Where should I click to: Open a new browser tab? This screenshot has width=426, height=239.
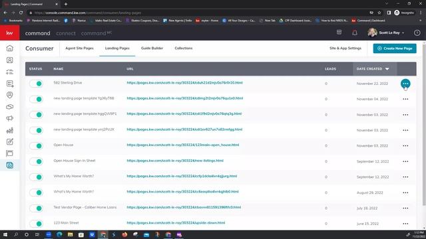click(66, 4)
